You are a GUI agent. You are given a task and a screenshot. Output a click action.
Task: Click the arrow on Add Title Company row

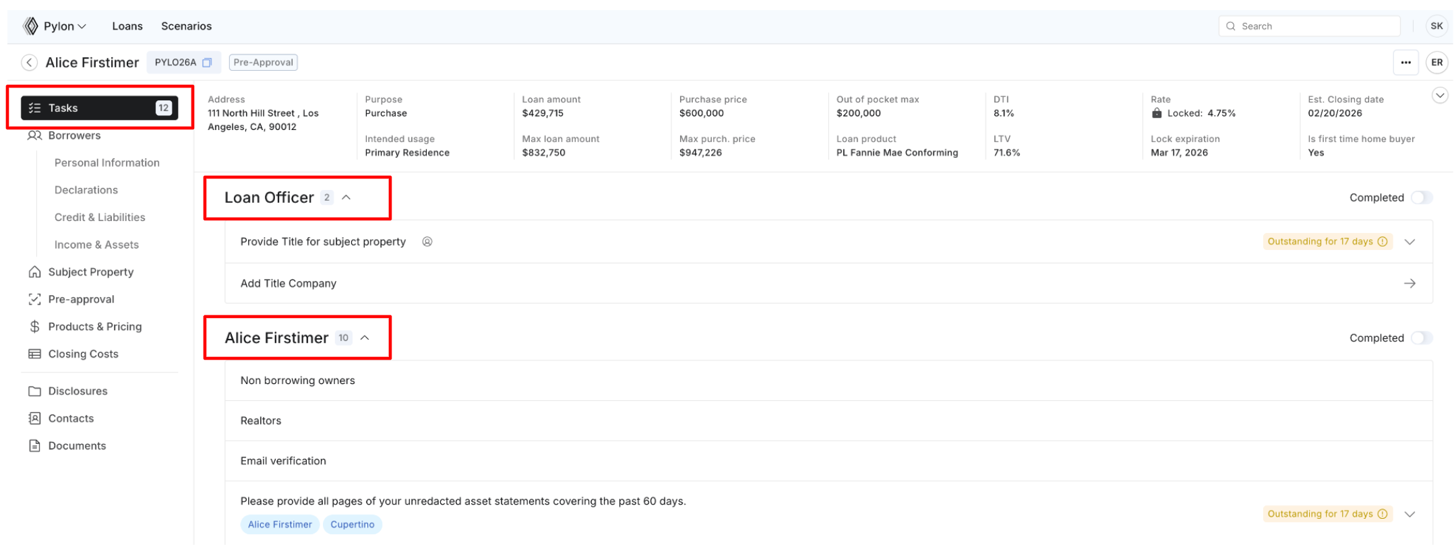click(1409, 284)
